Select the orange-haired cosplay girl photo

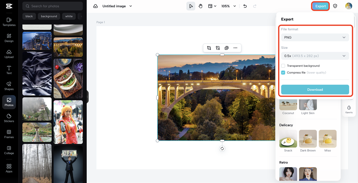(68, 122)
